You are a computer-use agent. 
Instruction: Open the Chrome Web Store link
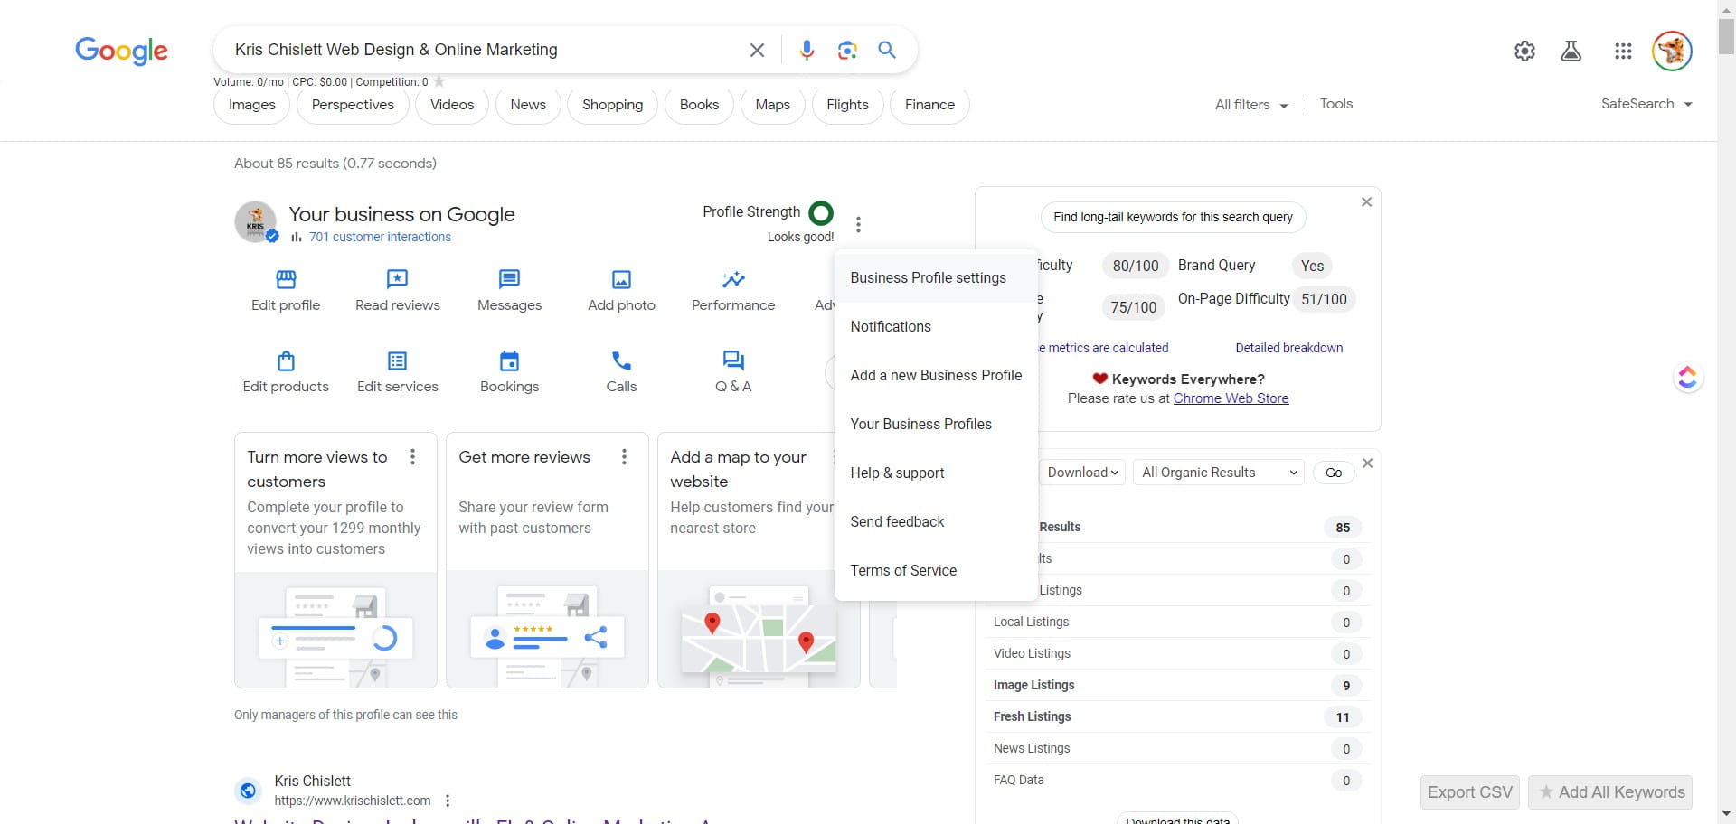pos(1231,398)
